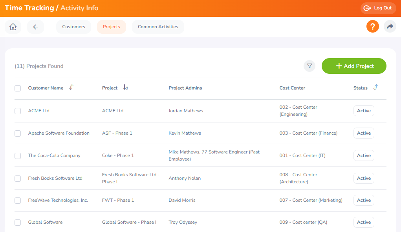The height and width of the screenshot is (232, 401).
Task: Click the back arrow icon
Action: 36,27
